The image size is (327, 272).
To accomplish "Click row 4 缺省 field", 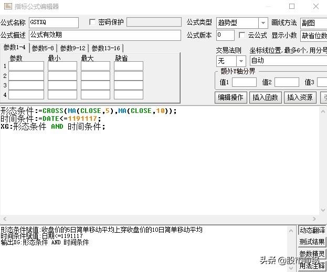I will pos(129,95).
